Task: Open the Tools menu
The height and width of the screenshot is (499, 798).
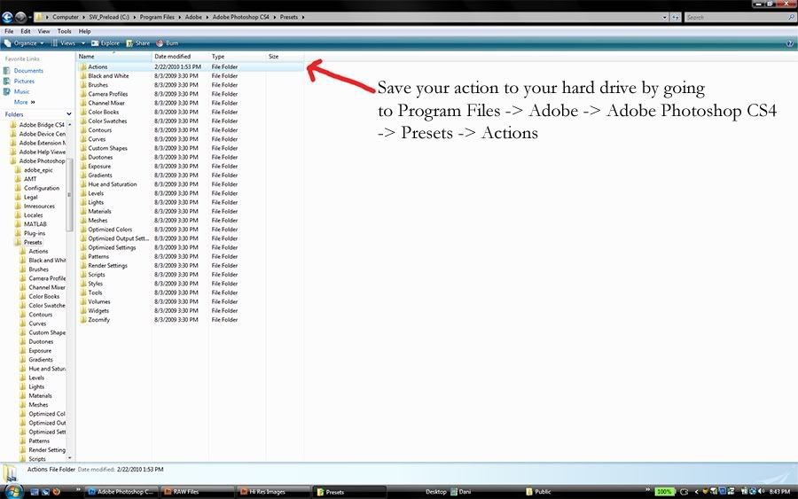Action: click(x=65, y=31)
